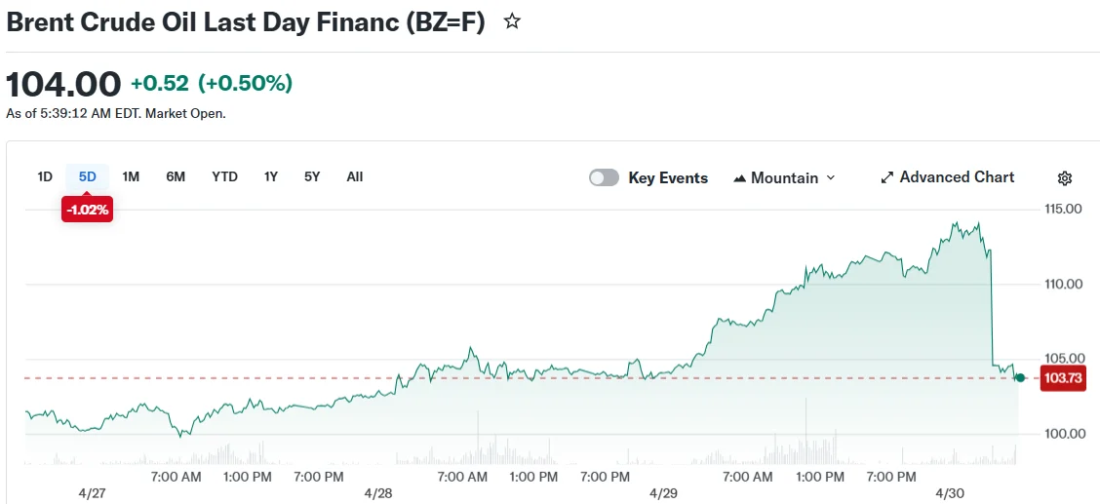
Task: Choose the All time range
Action: click(x=355, y=176)
